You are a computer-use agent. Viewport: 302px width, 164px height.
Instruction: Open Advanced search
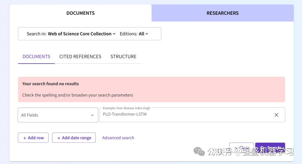[x=118, y=138]
